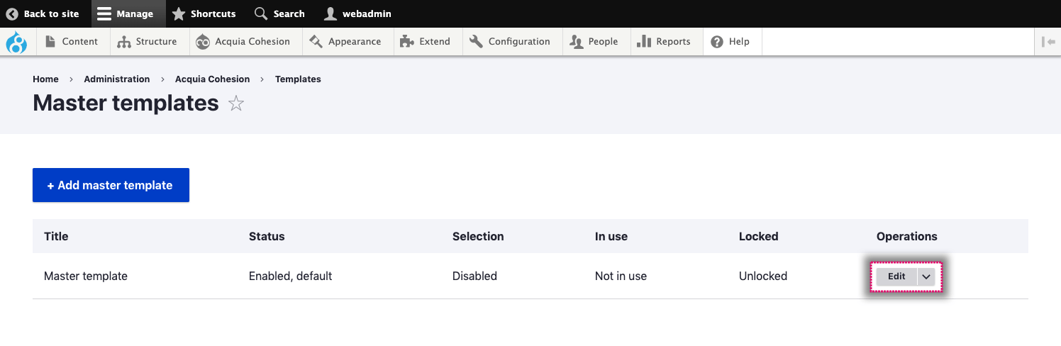Image resolution: width=1061 pixels, height=346 pixels.
Task: Add page to shortcuts with star icon
Action: point(236,104)
